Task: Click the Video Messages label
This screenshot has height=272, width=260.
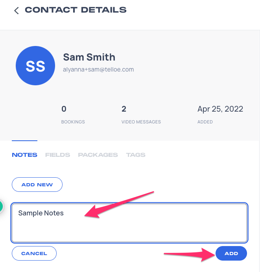Action: pyautogui.click(x=141, y=122)
